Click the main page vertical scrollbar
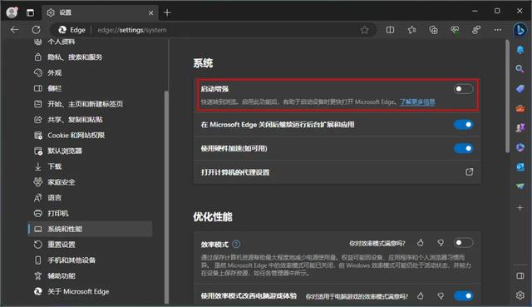Viewport: 532px width, 307px height. pyautogui.click(x=508, y=97)
